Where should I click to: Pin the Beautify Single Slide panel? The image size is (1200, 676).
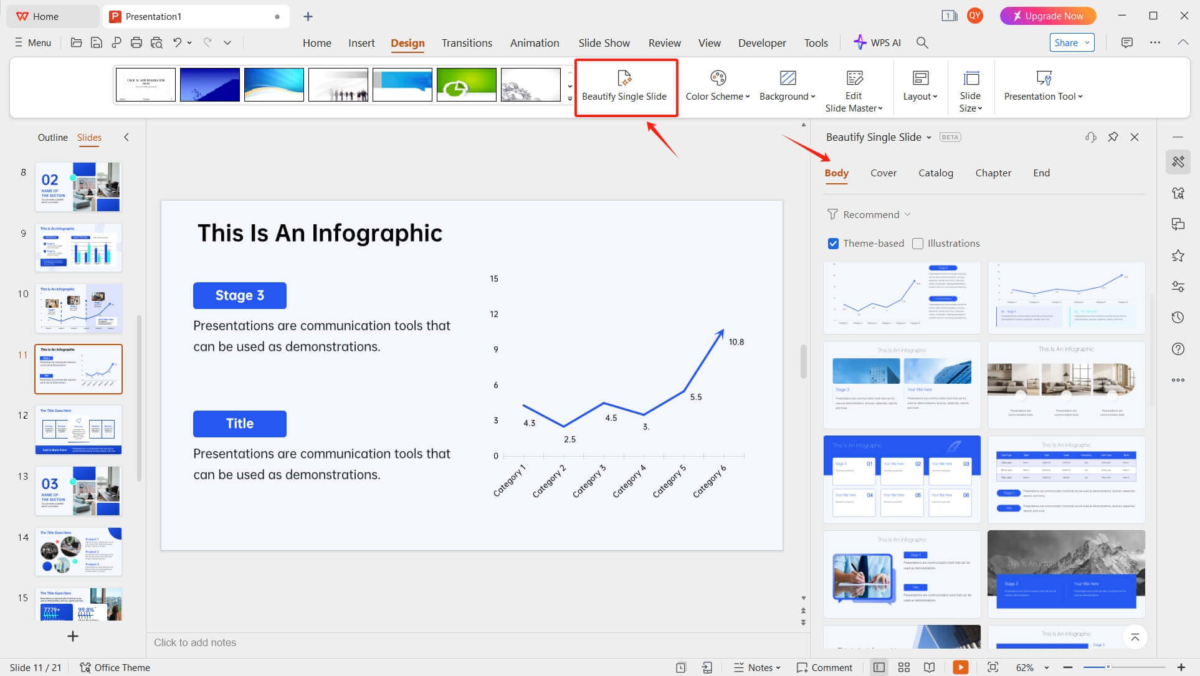pos(1113,137)
